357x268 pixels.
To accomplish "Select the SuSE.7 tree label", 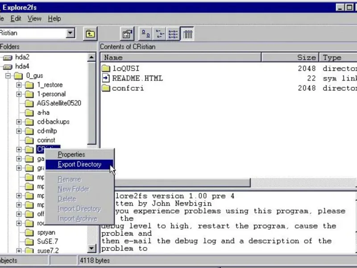I will [48, 242].
